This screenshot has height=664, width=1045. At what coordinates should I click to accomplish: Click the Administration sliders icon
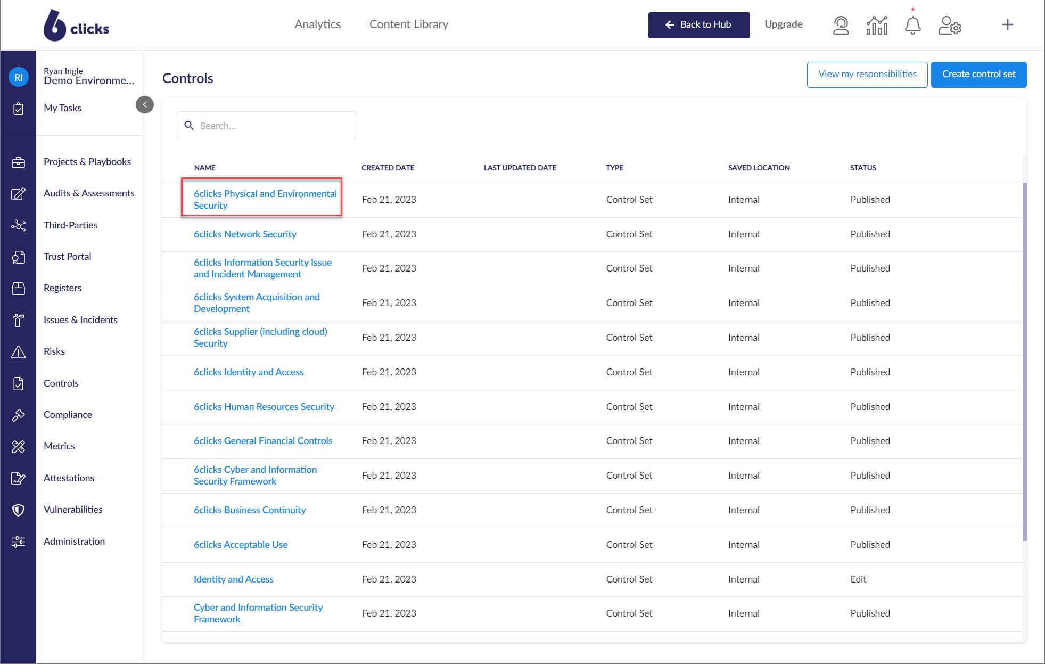[19, 542]
